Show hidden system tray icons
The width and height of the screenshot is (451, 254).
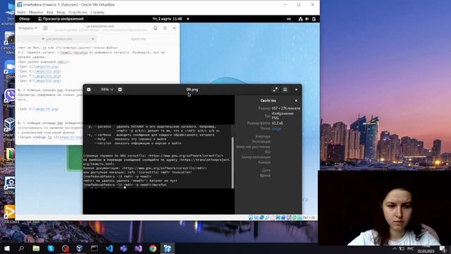(395, 248)
